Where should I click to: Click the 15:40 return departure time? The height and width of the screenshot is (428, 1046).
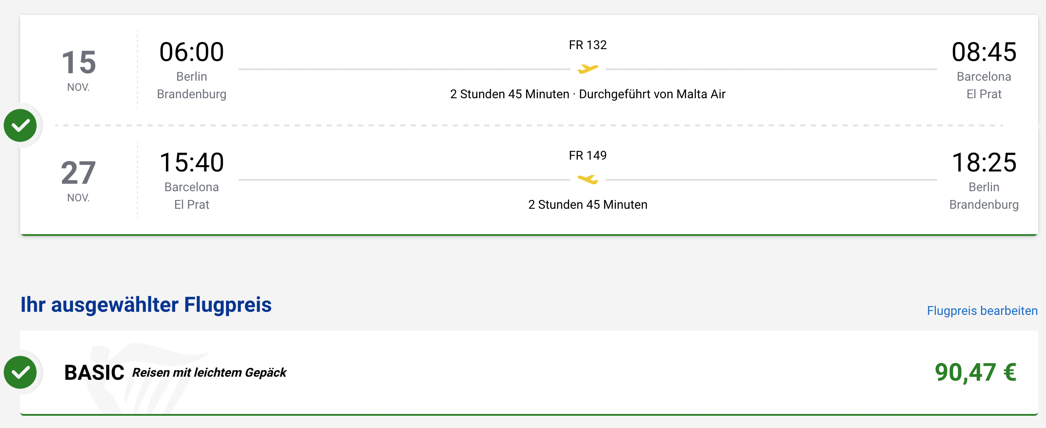click(x=191, y=162)
